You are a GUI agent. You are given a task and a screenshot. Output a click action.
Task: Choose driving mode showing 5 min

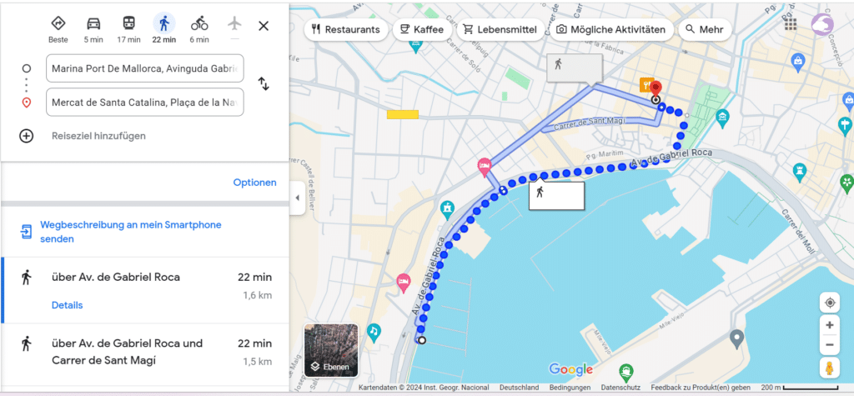tap(93, 23)
